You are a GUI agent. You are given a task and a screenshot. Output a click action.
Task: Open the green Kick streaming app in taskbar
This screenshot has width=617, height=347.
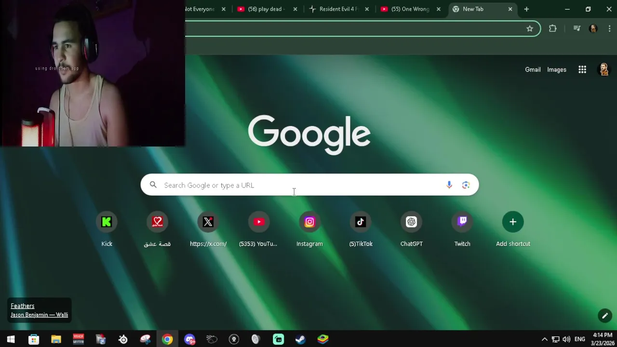click(x=279, y=339)
